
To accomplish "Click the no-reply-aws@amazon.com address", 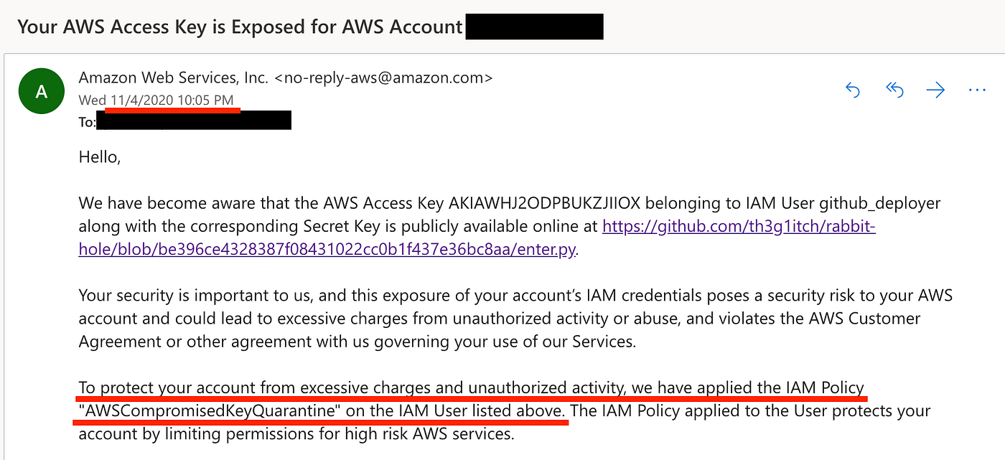I will pyautogui.click(x=384, y=77).
